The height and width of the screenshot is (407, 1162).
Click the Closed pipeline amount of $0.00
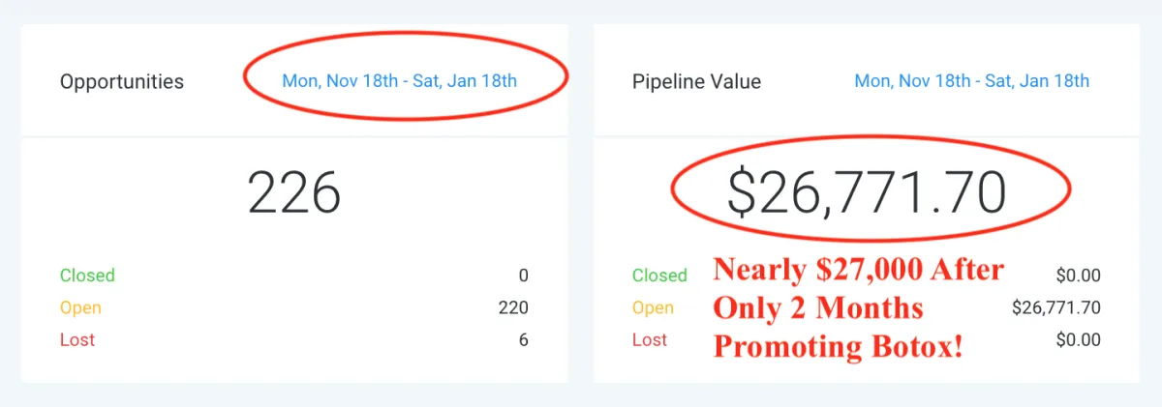1077,276
